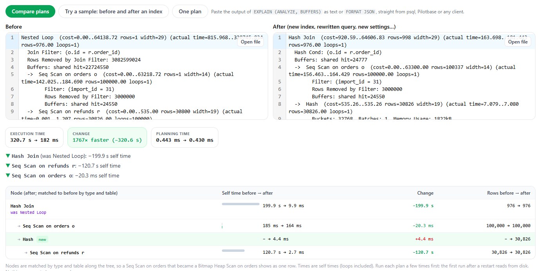Click the '– → 4.4 ms' value
Image resolution: width=541 pixels, height=271 pixels.
pyautogui.click(x=276, y=239)
